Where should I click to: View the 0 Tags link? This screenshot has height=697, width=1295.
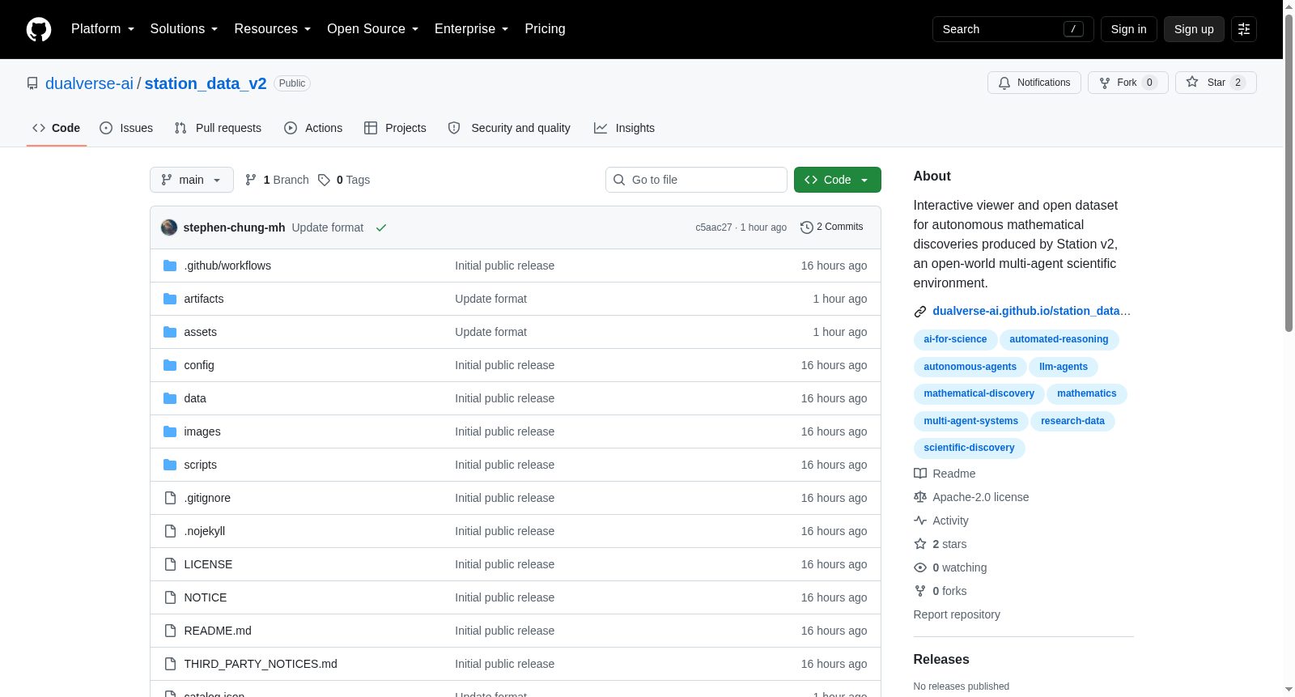point(344,180)
